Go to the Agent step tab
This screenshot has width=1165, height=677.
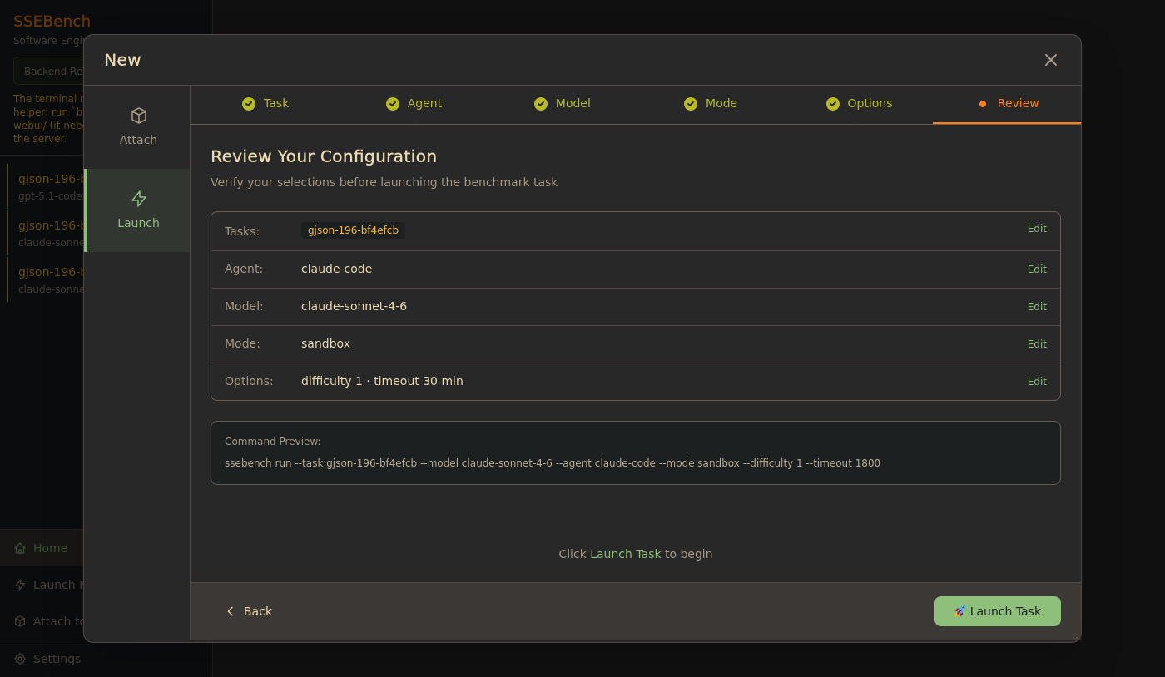414,104
